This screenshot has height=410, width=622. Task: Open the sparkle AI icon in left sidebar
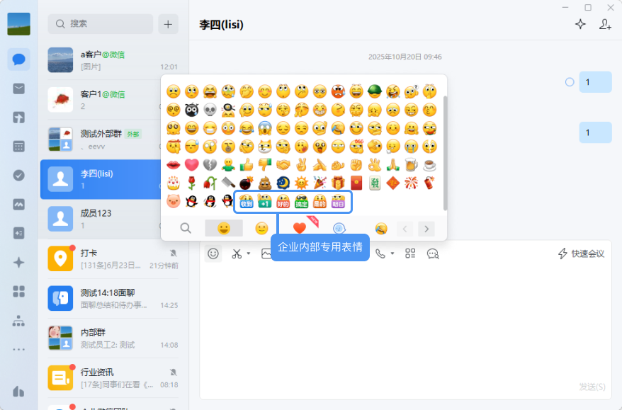(18, 263)
